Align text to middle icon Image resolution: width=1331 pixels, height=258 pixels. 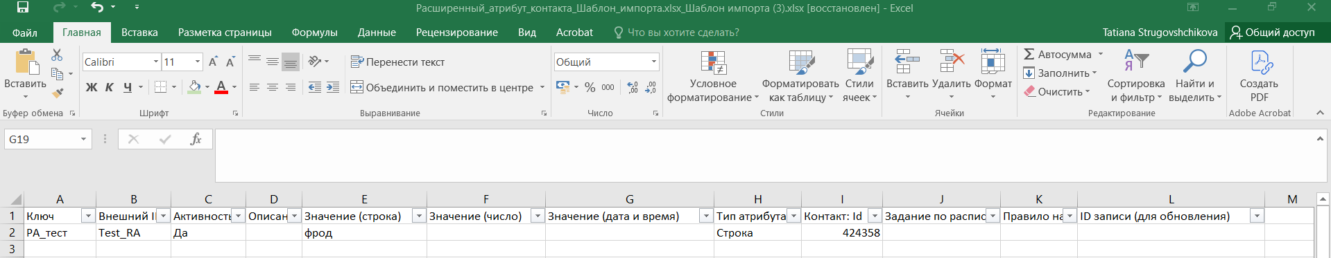pyautogui.click(x=273, y=62)
